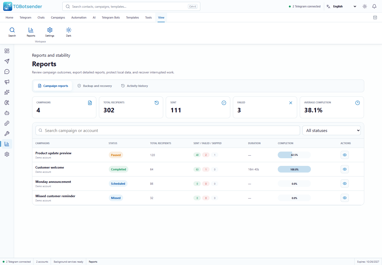This screenshot has width=382, height=265.
Task: Open the Automation menu
Action: pyautogui.click(x=79, y=17)
